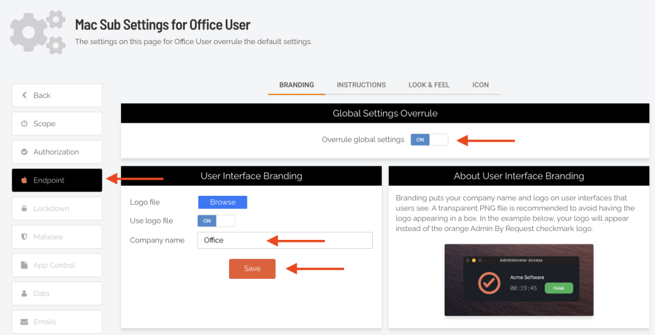Click the Company name text field

pyautogui.click(x=285, y=241)
